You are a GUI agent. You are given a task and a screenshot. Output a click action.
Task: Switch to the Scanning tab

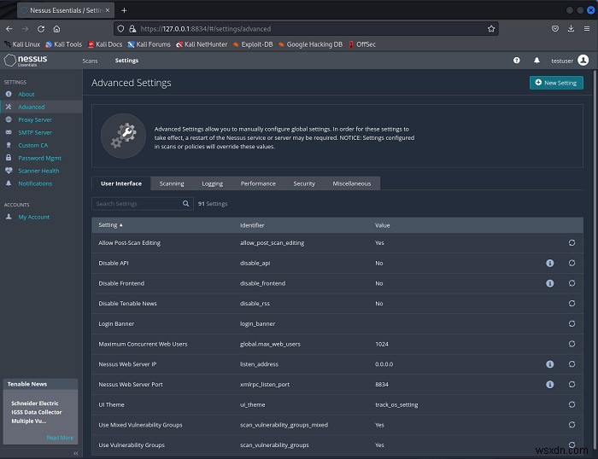pyautogui.click(x=172, y=183)
